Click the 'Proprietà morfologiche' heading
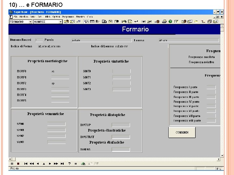The width and height of the screenshot is (234, 175). point(47,61)
